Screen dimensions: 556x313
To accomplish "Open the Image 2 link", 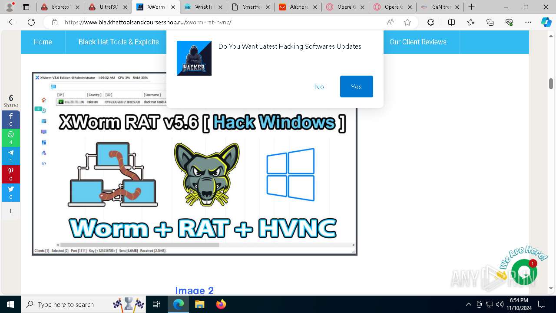I will (x=195, y=290).
